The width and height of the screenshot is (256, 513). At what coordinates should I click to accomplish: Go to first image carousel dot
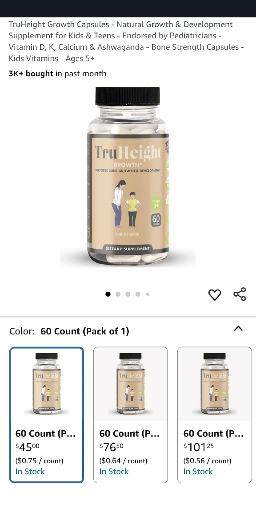pyautogui.click(x=108, y=294)
